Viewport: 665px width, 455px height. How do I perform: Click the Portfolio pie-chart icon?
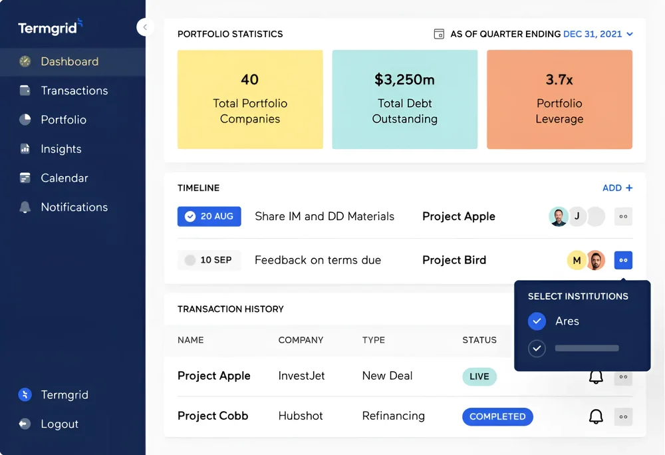[x=25, y=120]
